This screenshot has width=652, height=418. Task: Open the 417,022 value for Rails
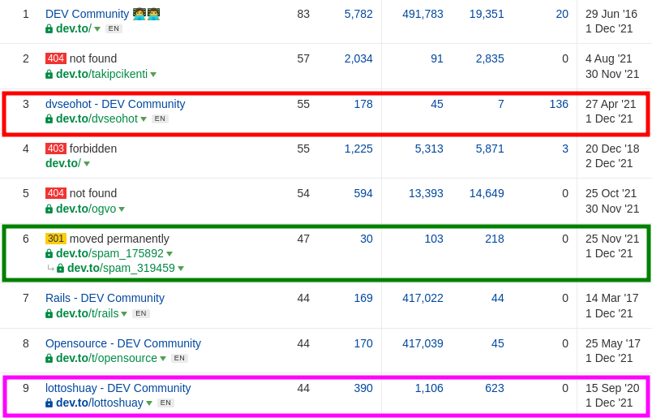click(423, 298)
